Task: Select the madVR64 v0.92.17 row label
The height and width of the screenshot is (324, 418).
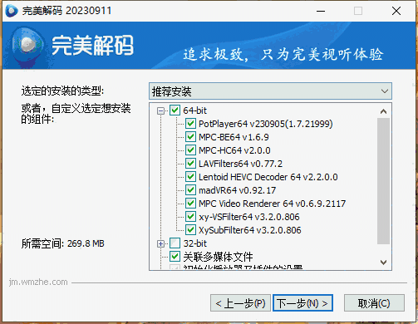Action: (238, 190)
